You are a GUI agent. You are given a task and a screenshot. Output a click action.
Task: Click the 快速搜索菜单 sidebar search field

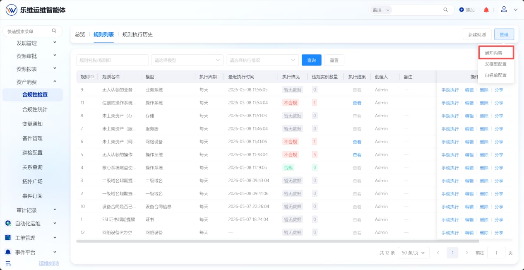tap(32, 31)
